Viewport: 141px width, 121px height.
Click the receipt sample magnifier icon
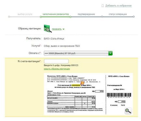coord(48,29)
